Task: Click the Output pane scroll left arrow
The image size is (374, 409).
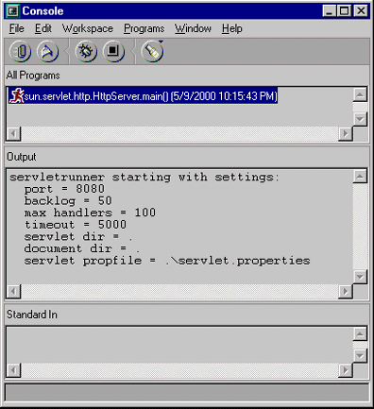Action: [x=13, y=292]
